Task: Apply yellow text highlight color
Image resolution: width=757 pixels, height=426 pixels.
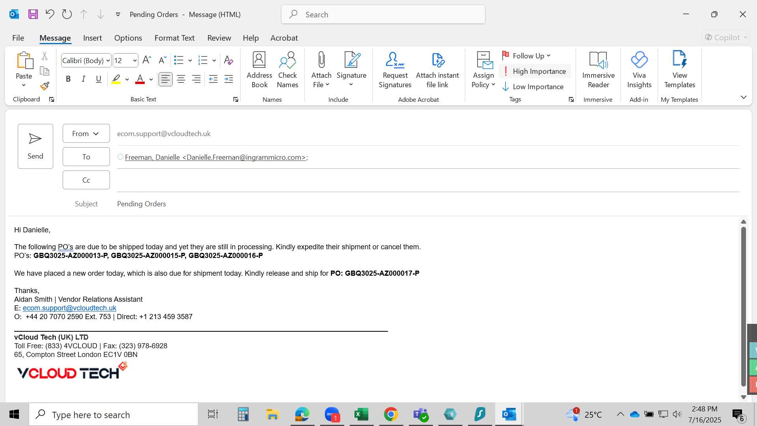Action: pyautogui.click(x=116, y=79)
